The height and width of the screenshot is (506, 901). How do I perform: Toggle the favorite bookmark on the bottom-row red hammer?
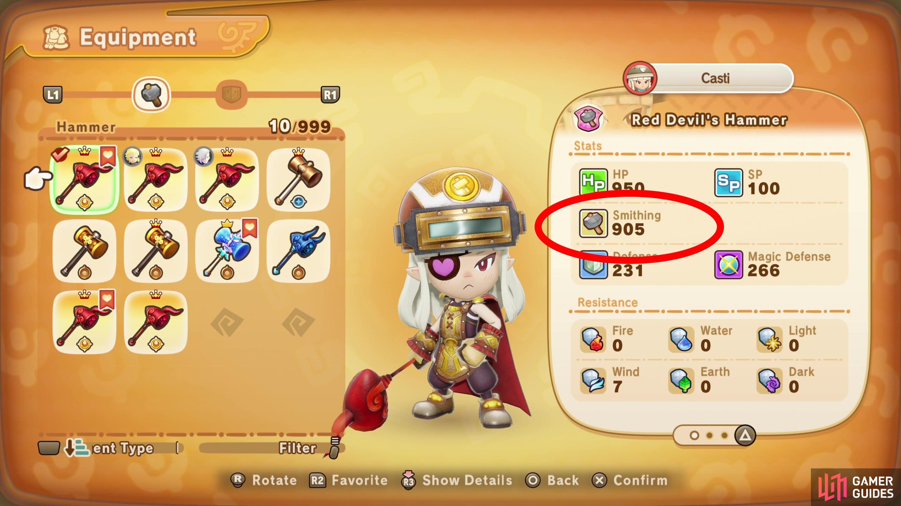click(107, 299)
